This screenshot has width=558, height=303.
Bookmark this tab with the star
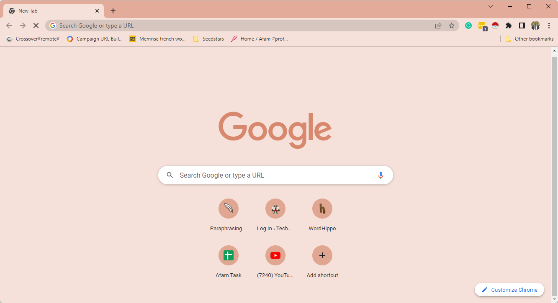(452, 25)
